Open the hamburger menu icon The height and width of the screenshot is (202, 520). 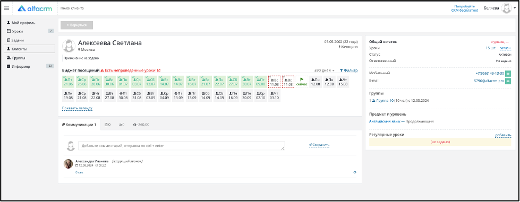pos(6,8)
